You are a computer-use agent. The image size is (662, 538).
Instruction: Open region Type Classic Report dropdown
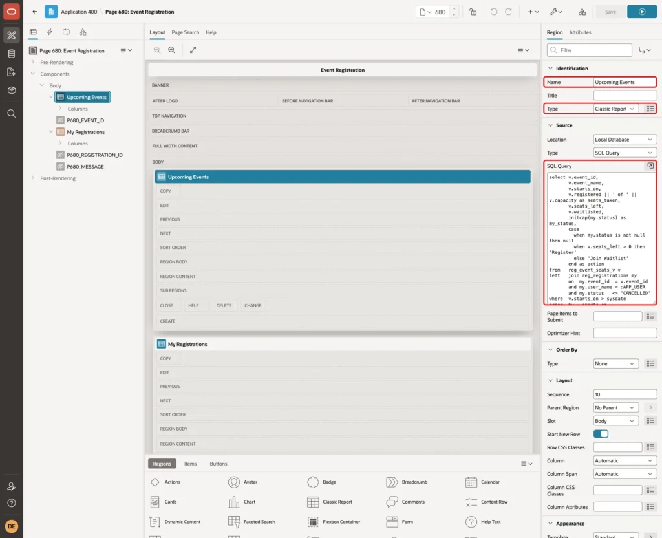(x=615, y=109)
